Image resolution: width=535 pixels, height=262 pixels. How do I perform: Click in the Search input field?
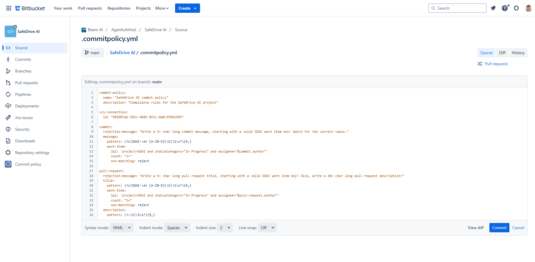pos(457,8)
